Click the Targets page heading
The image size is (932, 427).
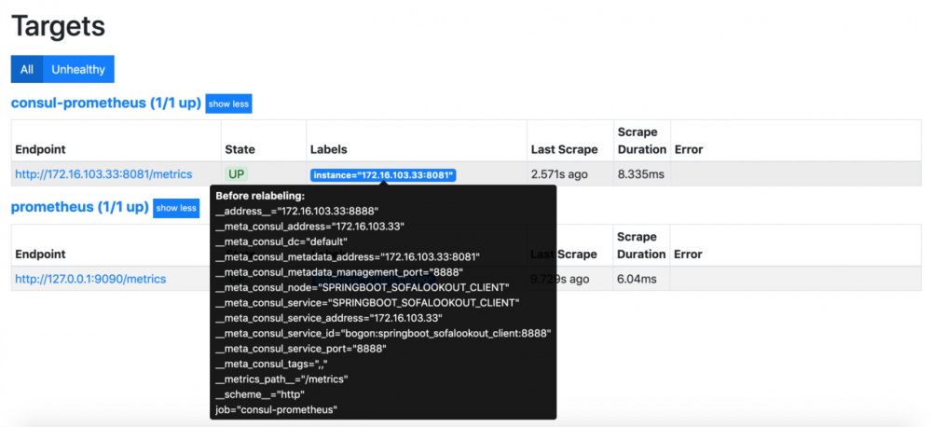[x=58, y=25]
